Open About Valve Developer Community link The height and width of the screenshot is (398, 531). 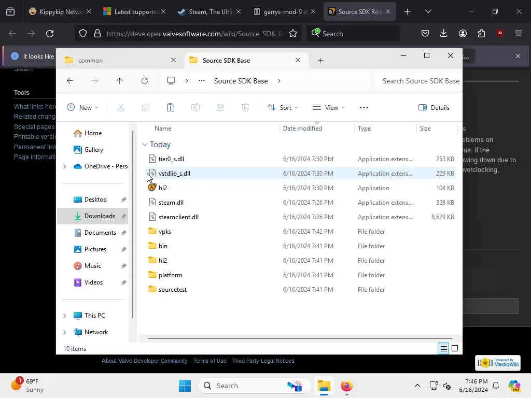coord(145,361)
